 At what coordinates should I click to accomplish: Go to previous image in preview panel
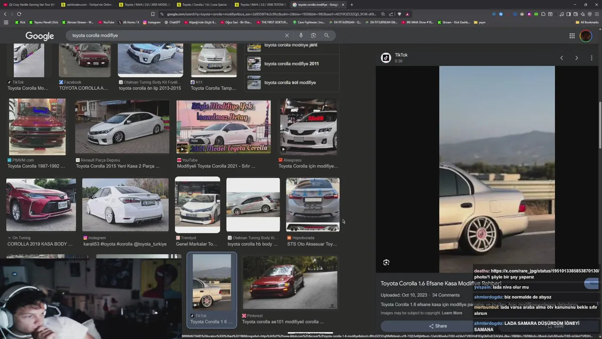pos(561,58)
